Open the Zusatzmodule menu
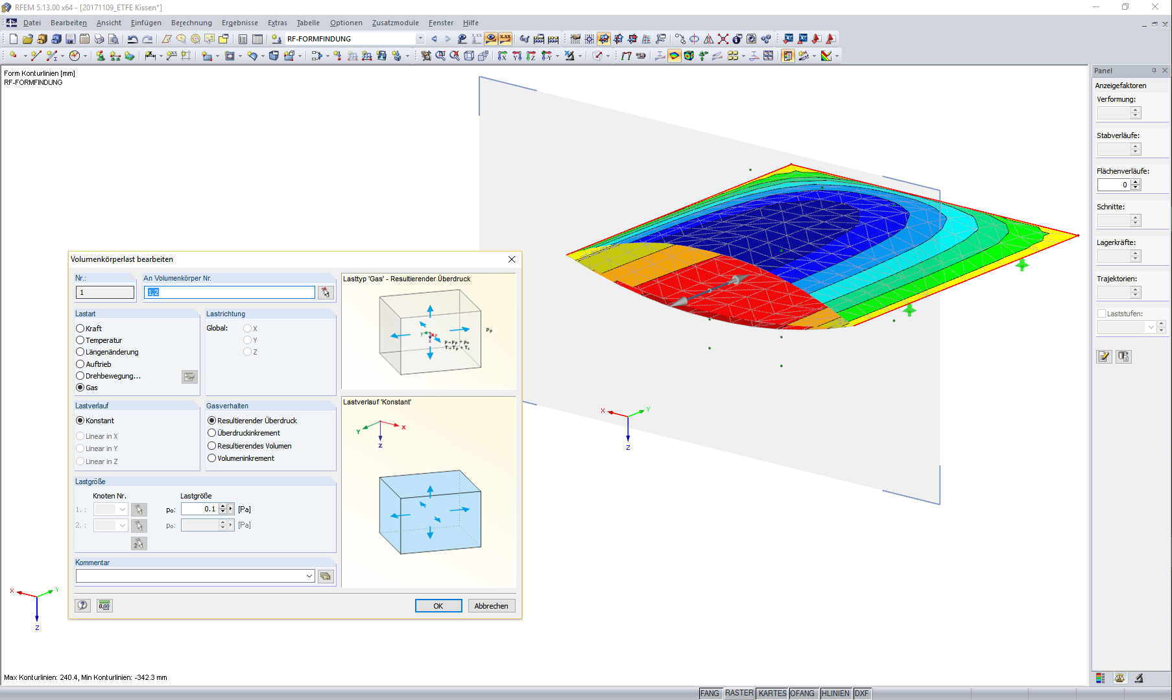1172x700 pixels. click(x=396, y=23)
